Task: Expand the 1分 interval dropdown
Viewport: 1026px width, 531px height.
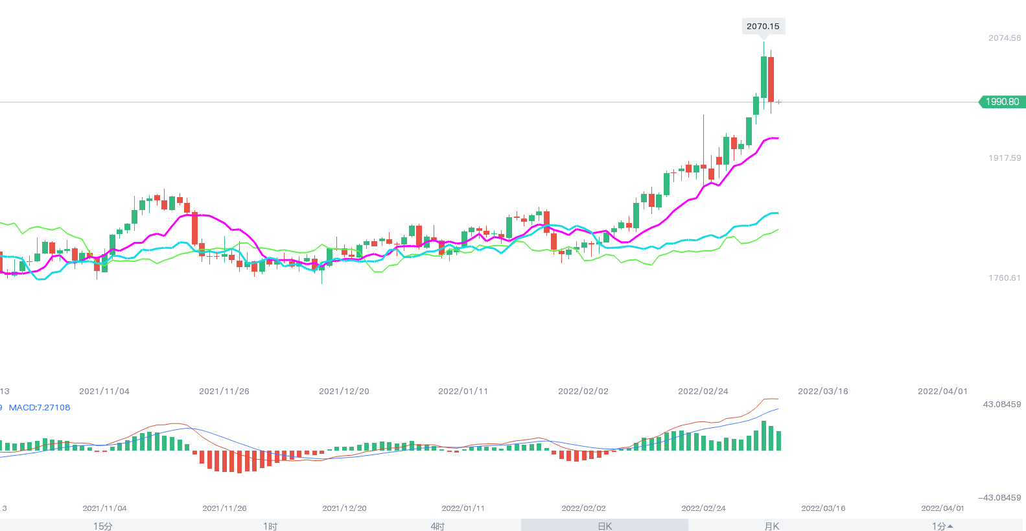Action: pos(942,526)
